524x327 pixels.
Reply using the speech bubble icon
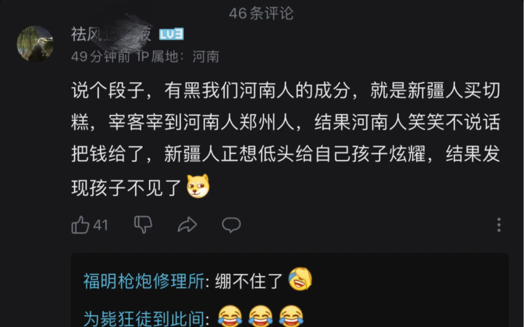point(231,225)
